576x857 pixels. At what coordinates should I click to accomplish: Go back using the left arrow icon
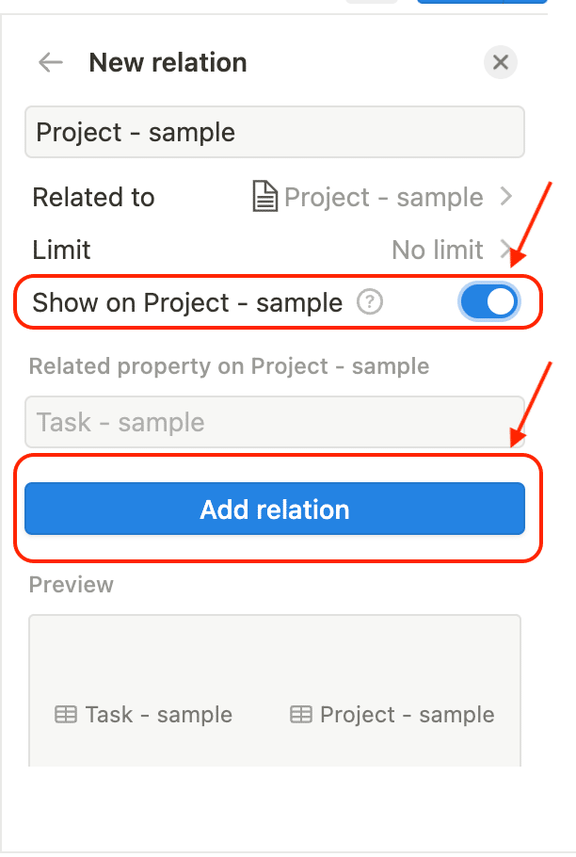[51, 62]
